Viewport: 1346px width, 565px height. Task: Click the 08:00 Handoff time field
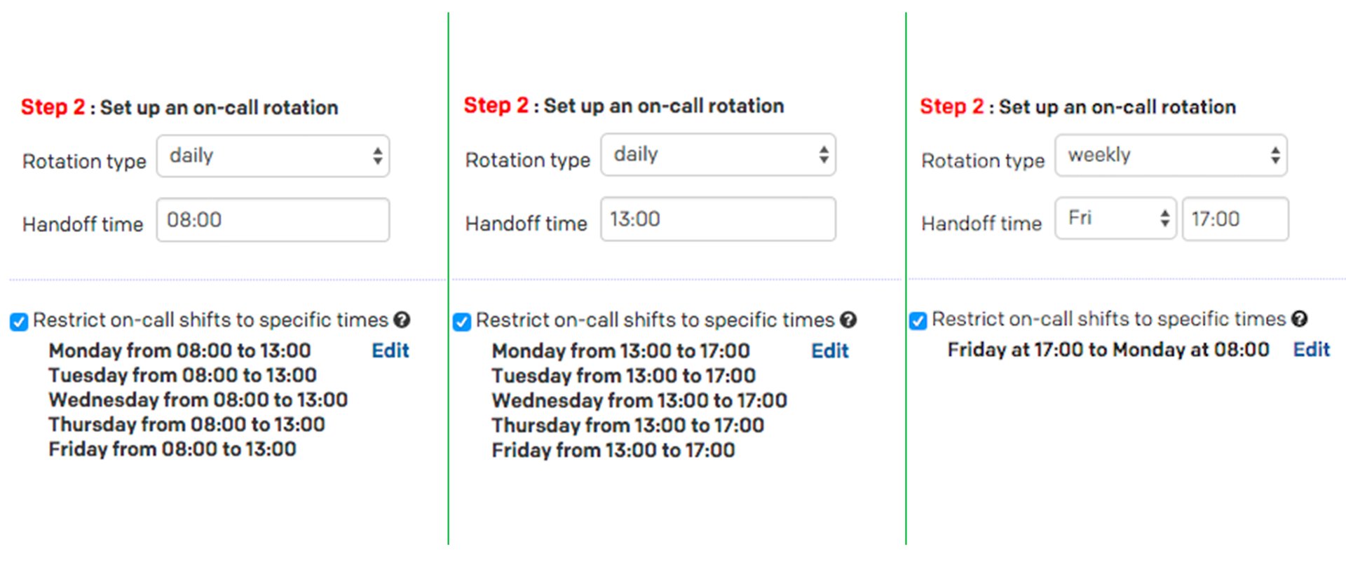(x=273, y=219)
